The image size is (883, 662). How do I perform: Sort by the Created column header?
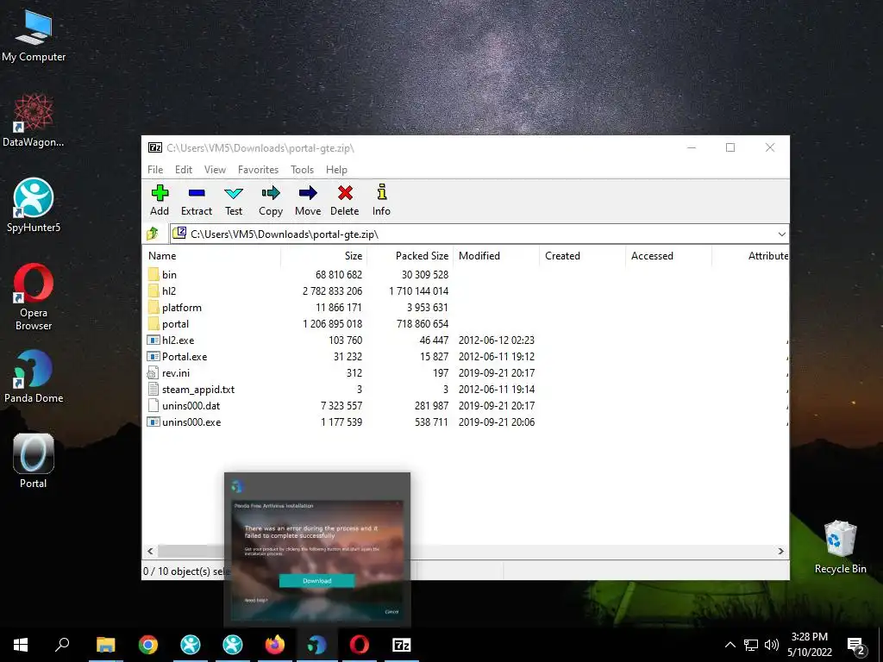582,255
